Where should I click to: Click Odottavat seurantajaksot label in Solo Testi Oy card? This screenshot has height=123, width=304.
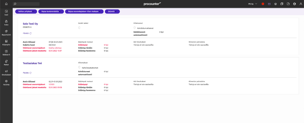click(x=34, y=48)
